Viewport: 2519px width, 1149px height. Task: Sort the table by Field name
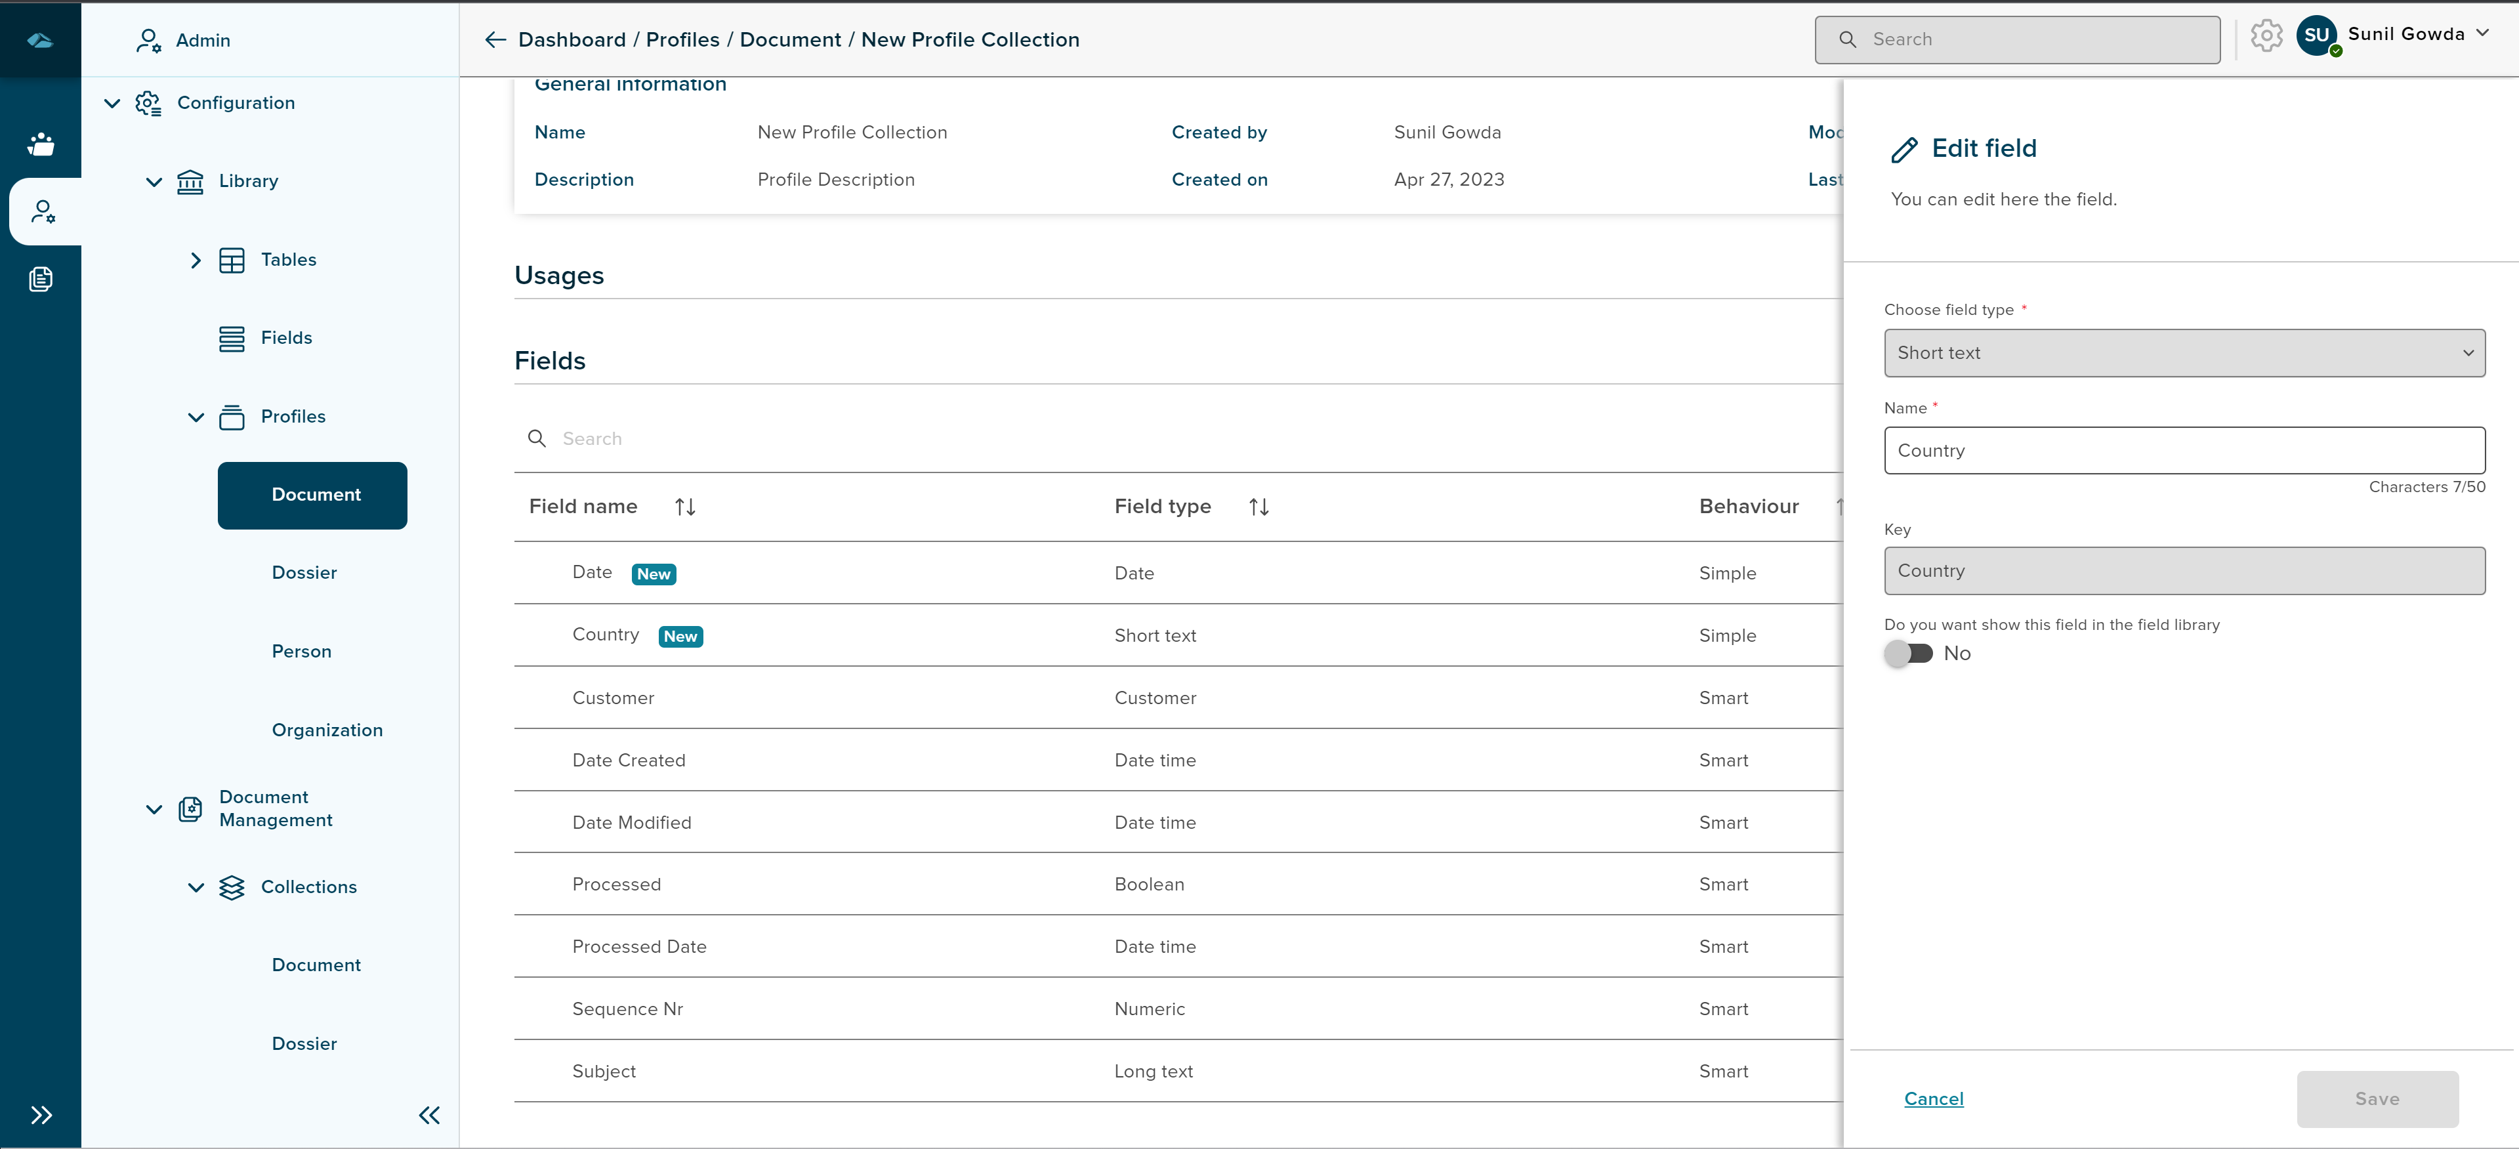(684, 507)
